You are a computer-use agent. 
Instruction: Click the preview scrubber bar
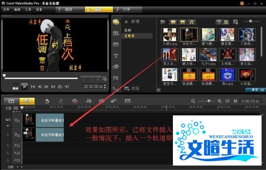click(41, 78)
